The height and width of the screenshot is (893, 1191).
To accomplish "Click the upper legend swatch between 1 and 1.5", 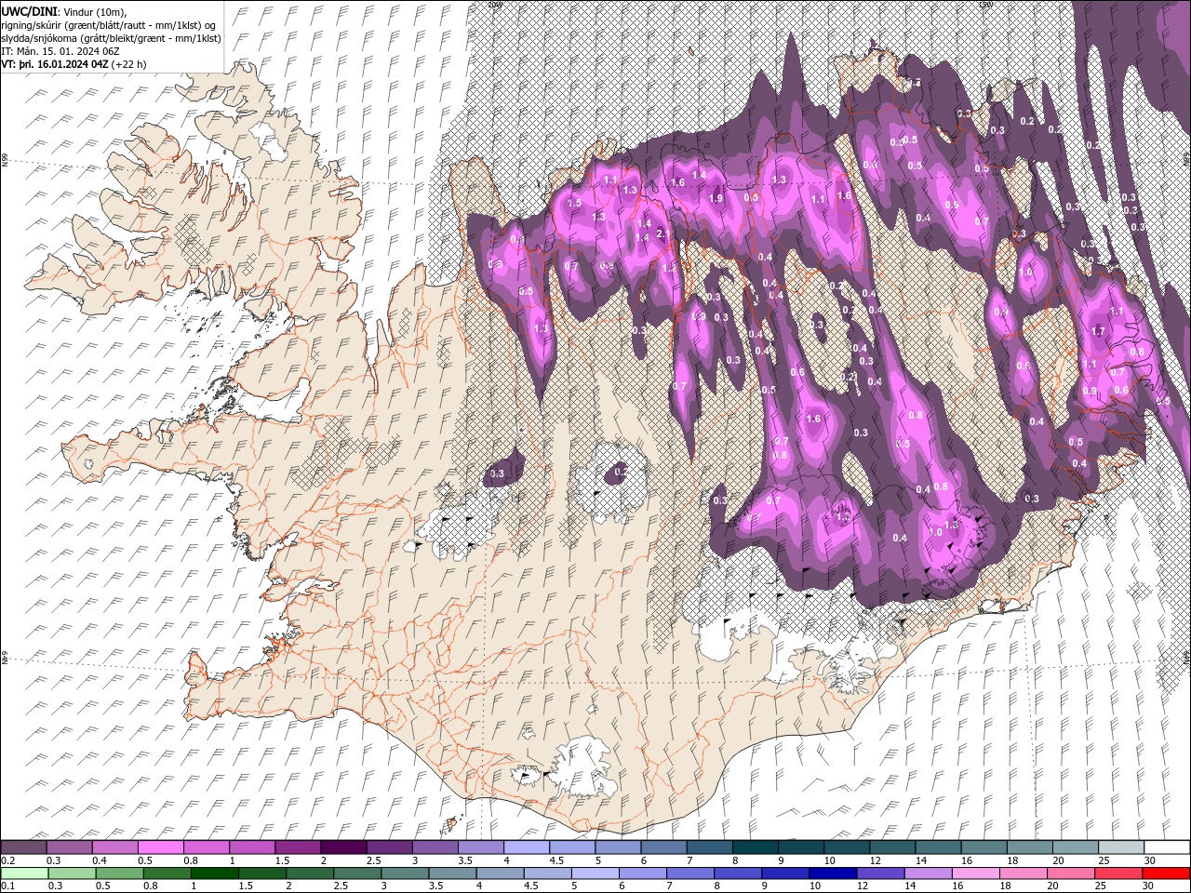I will pyautogui.click(x=251, y=847).
